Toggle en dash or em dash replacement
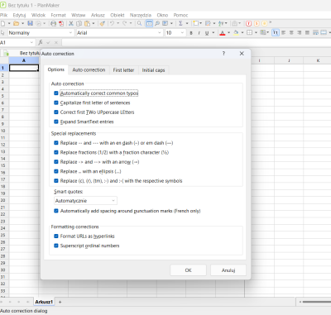331x315 pixels. tap(56, 143)
